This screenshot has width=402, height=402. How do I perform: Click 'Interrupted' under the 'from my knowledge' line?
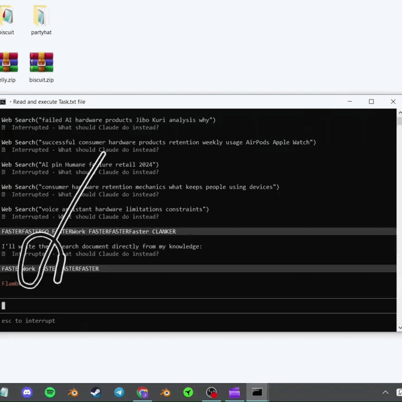[30, 254]
